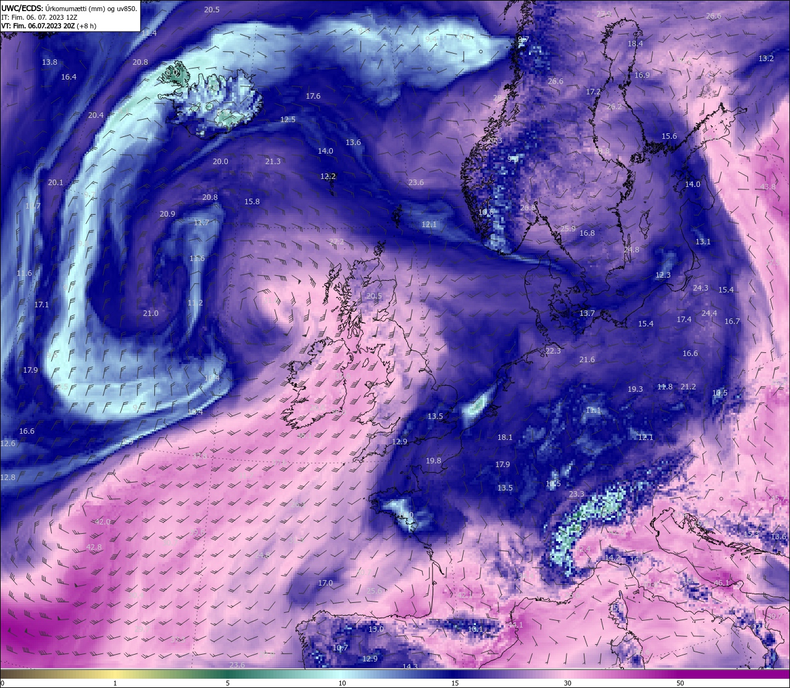
Task: Click the 10.7 value over Spain
Action: click(340, 648)
